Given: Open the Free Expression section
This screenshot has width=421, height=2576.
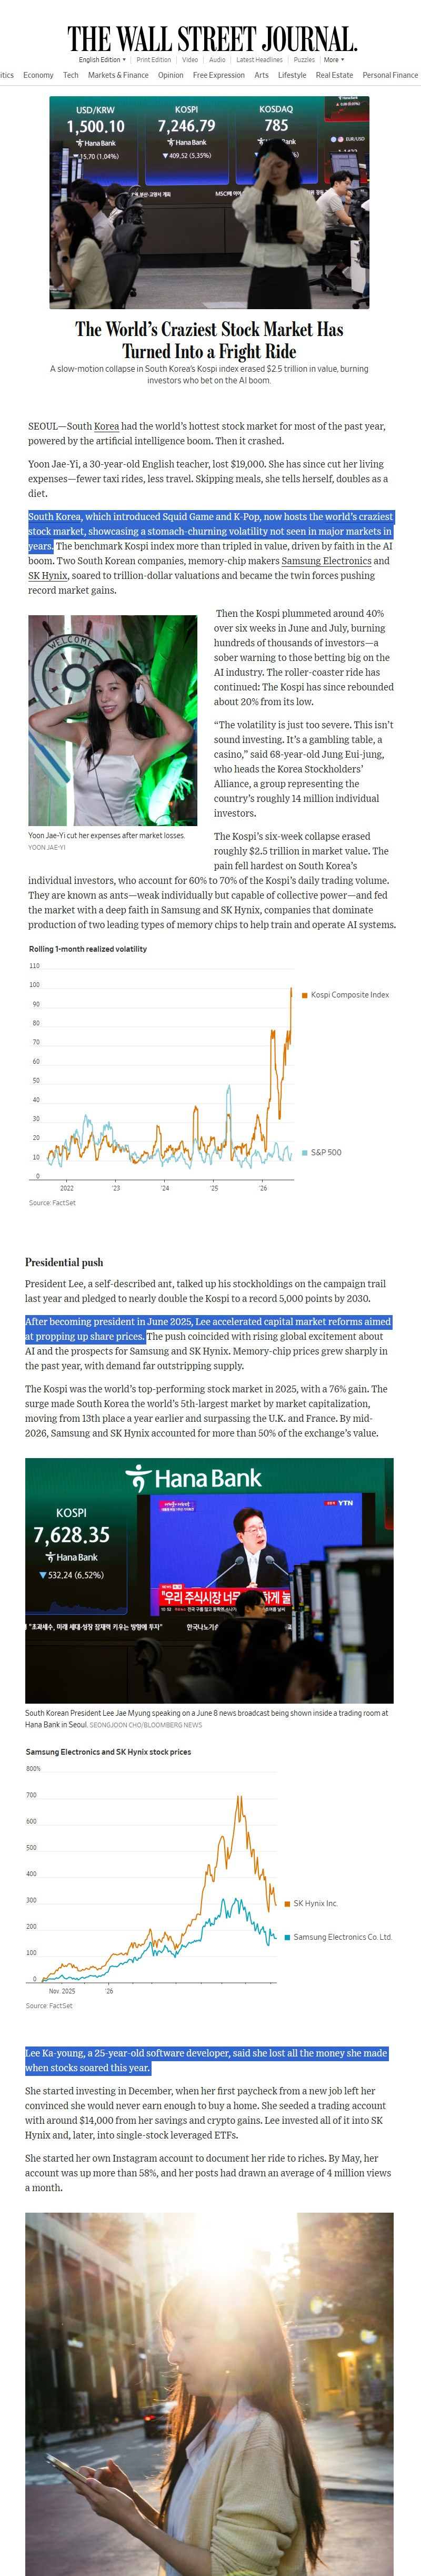Looking at the screenshot, I should coord(219,75).
